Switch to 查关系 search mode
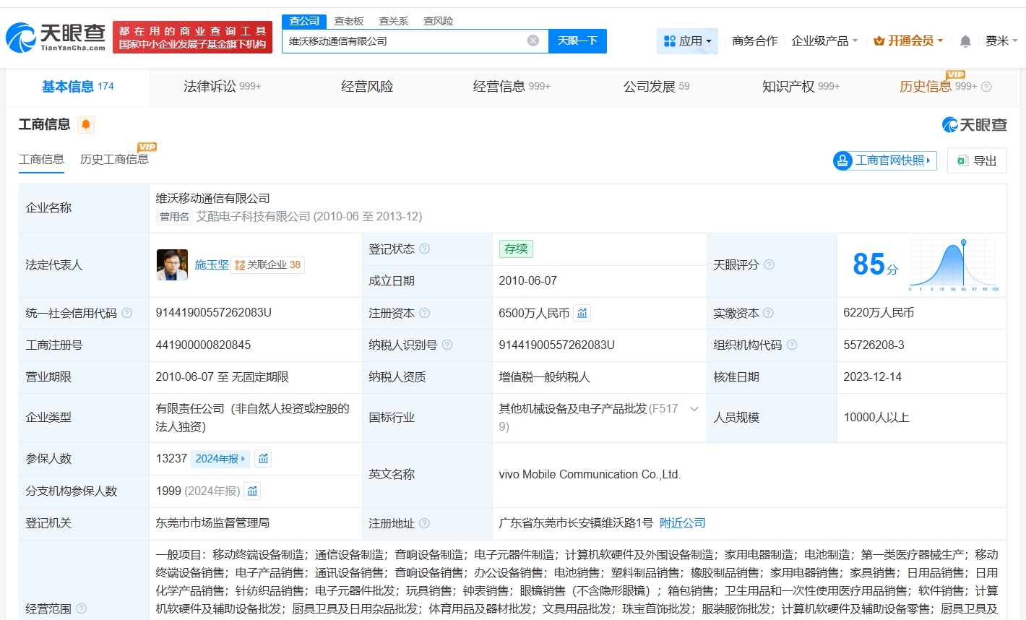Viewport: 1026px width, 620px height. pyautogui.click(x=394, y=21)
